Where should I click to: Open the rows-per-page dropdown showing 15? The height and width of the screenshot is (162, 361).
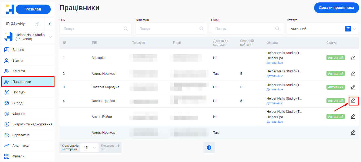(x=89, y=147)
